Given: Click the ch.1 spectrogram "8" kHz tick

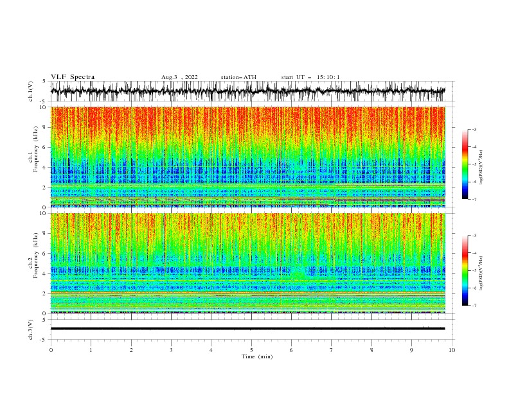Looking at the screenshot, I should coord(45,127).
